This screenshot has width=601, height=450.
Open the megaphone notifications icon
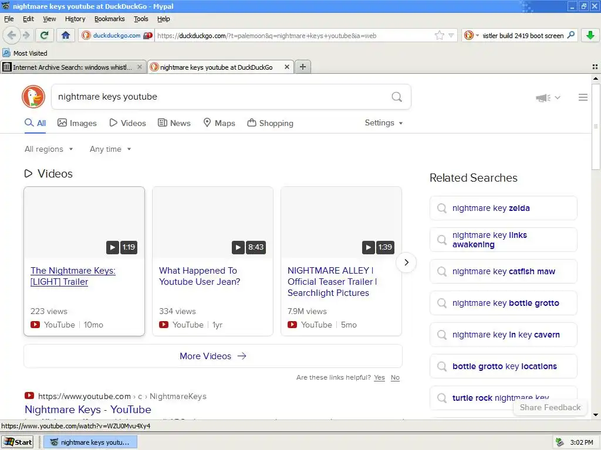tap(543, 98)
